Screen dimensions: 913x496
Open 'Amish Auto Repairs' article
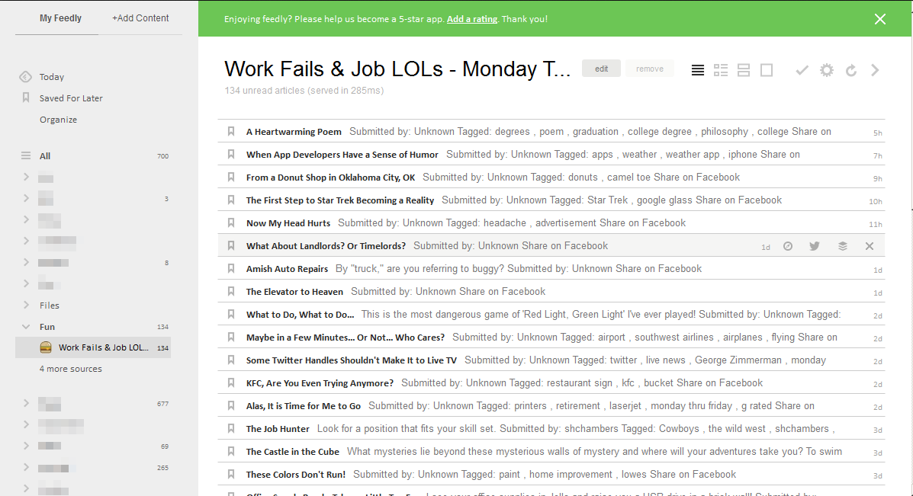point(287,269)
